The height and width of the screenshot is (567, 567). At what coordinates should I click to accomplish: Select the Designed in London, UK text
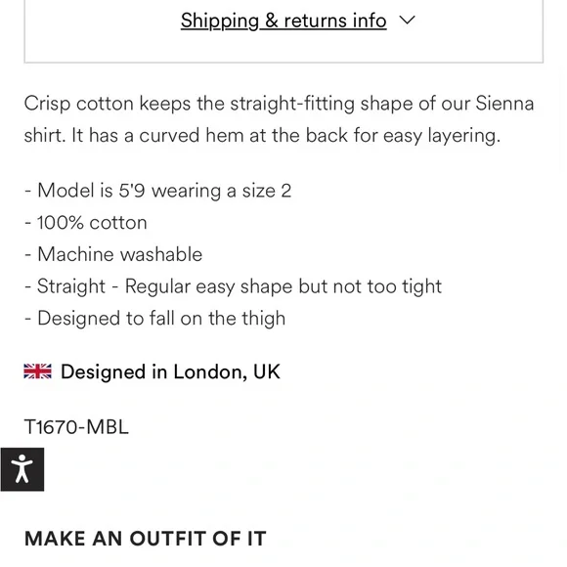[170, 371]
